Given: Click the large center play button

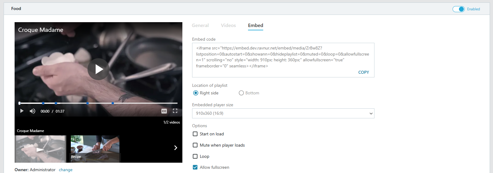Looking at the screenshot, I should (x=98, y=69).
